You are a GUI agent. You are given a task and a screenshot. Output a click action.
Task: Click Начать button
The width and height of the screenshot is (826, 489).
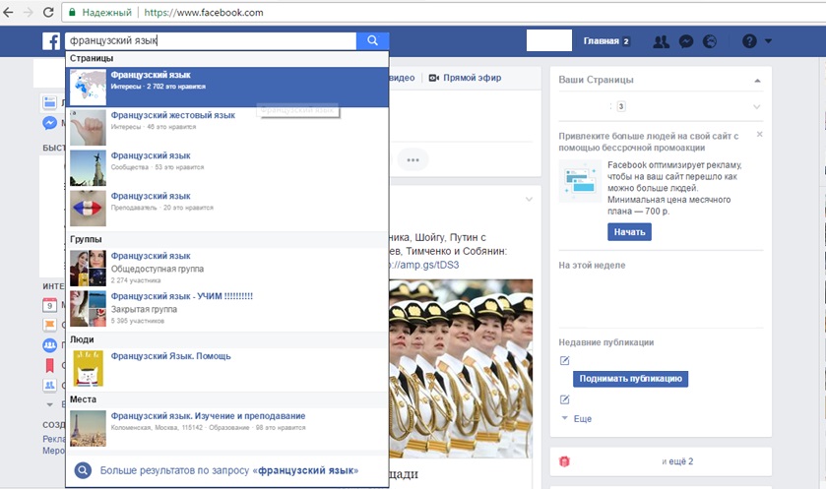(x=629, y=232)
